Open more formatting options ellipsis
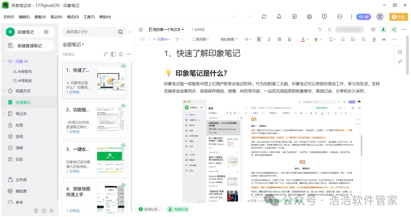 [394, 39]
